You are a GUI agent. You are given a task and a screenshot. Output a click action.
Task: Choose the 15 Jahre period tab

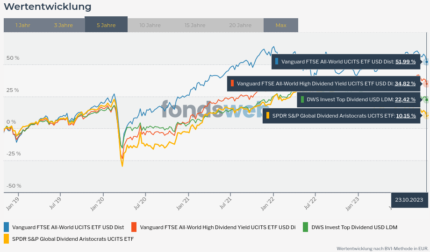(x=195, y=25)
